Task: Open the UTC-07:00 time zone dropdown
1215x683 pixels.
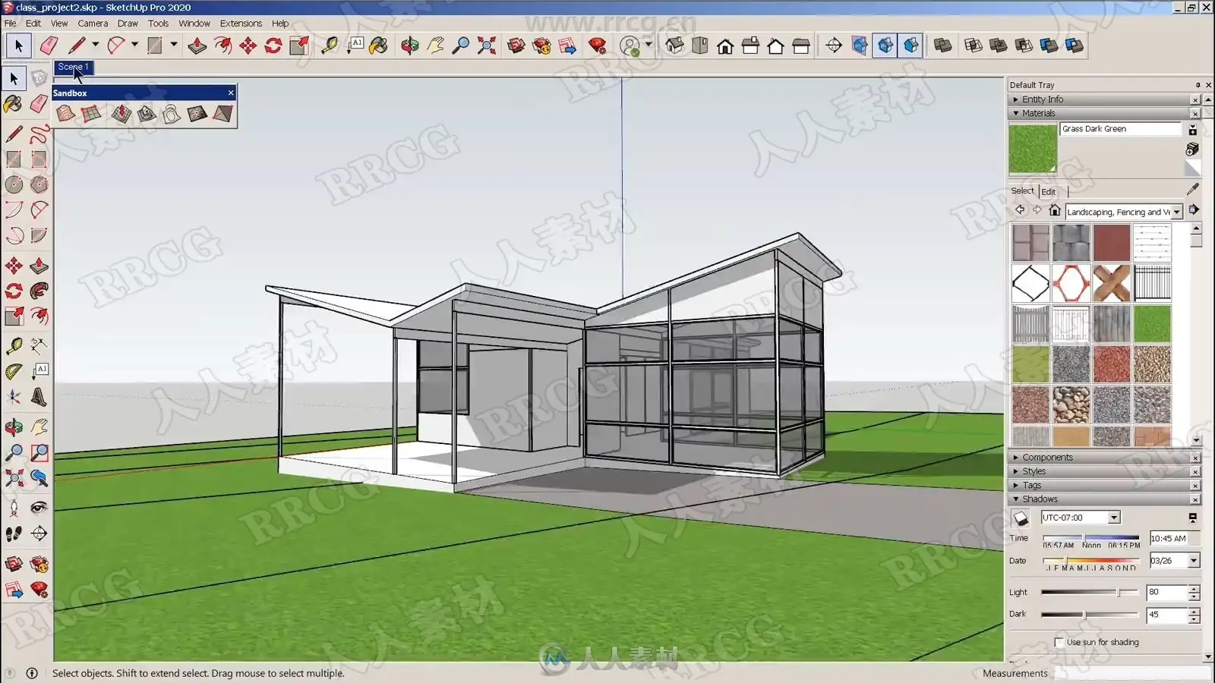Action: pos(1114,518)
